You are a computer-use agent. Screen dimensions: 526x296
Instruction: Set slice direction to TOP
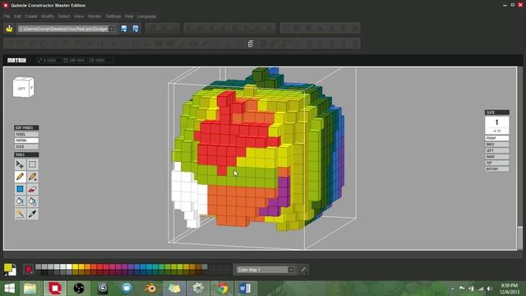(496, 163)
